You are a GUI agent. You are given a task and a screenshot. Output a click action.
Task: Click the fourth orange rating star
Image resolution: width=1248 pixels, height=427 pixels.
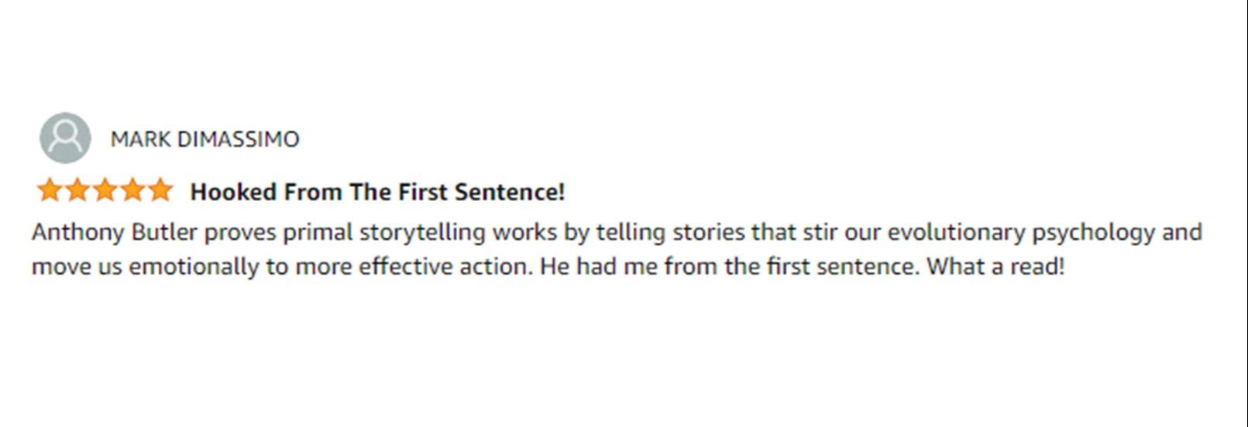coord(132,190)
